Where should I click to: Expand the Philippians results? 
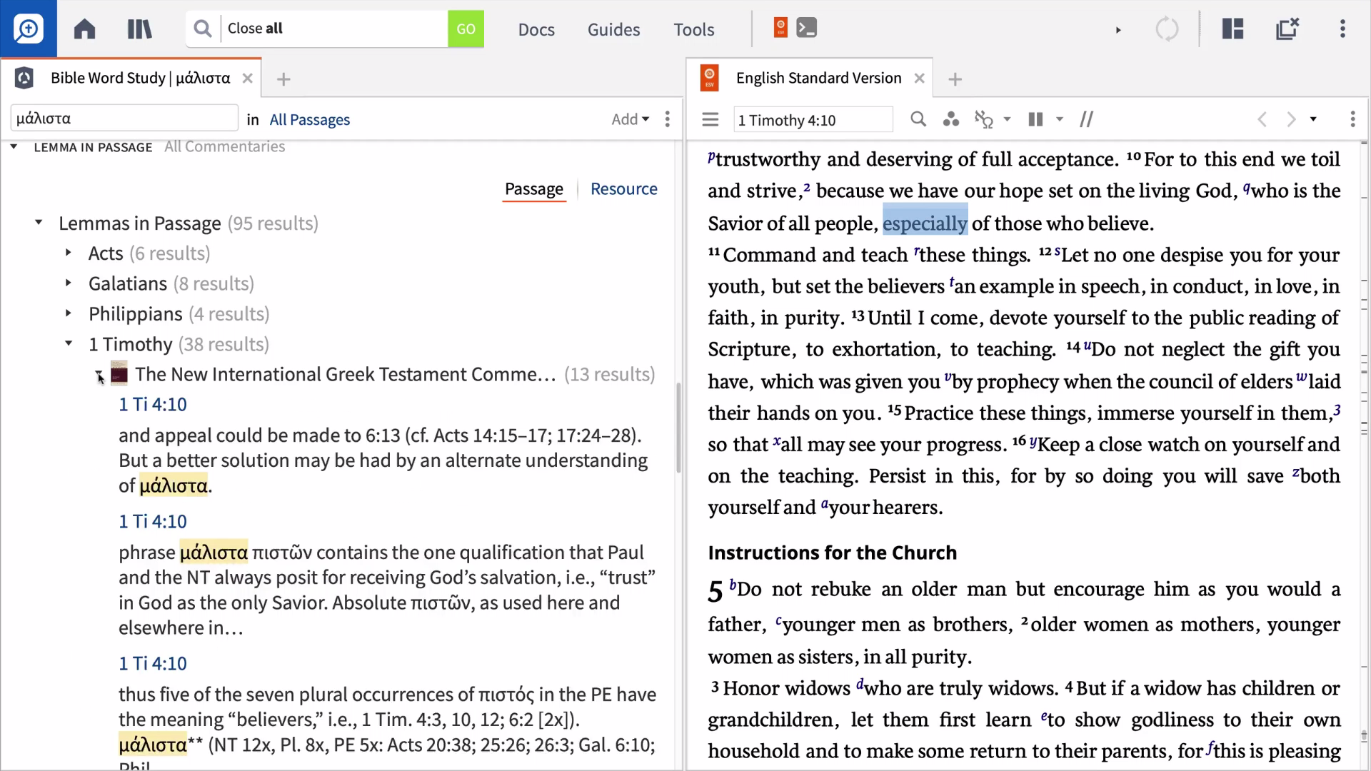(69, 313)
